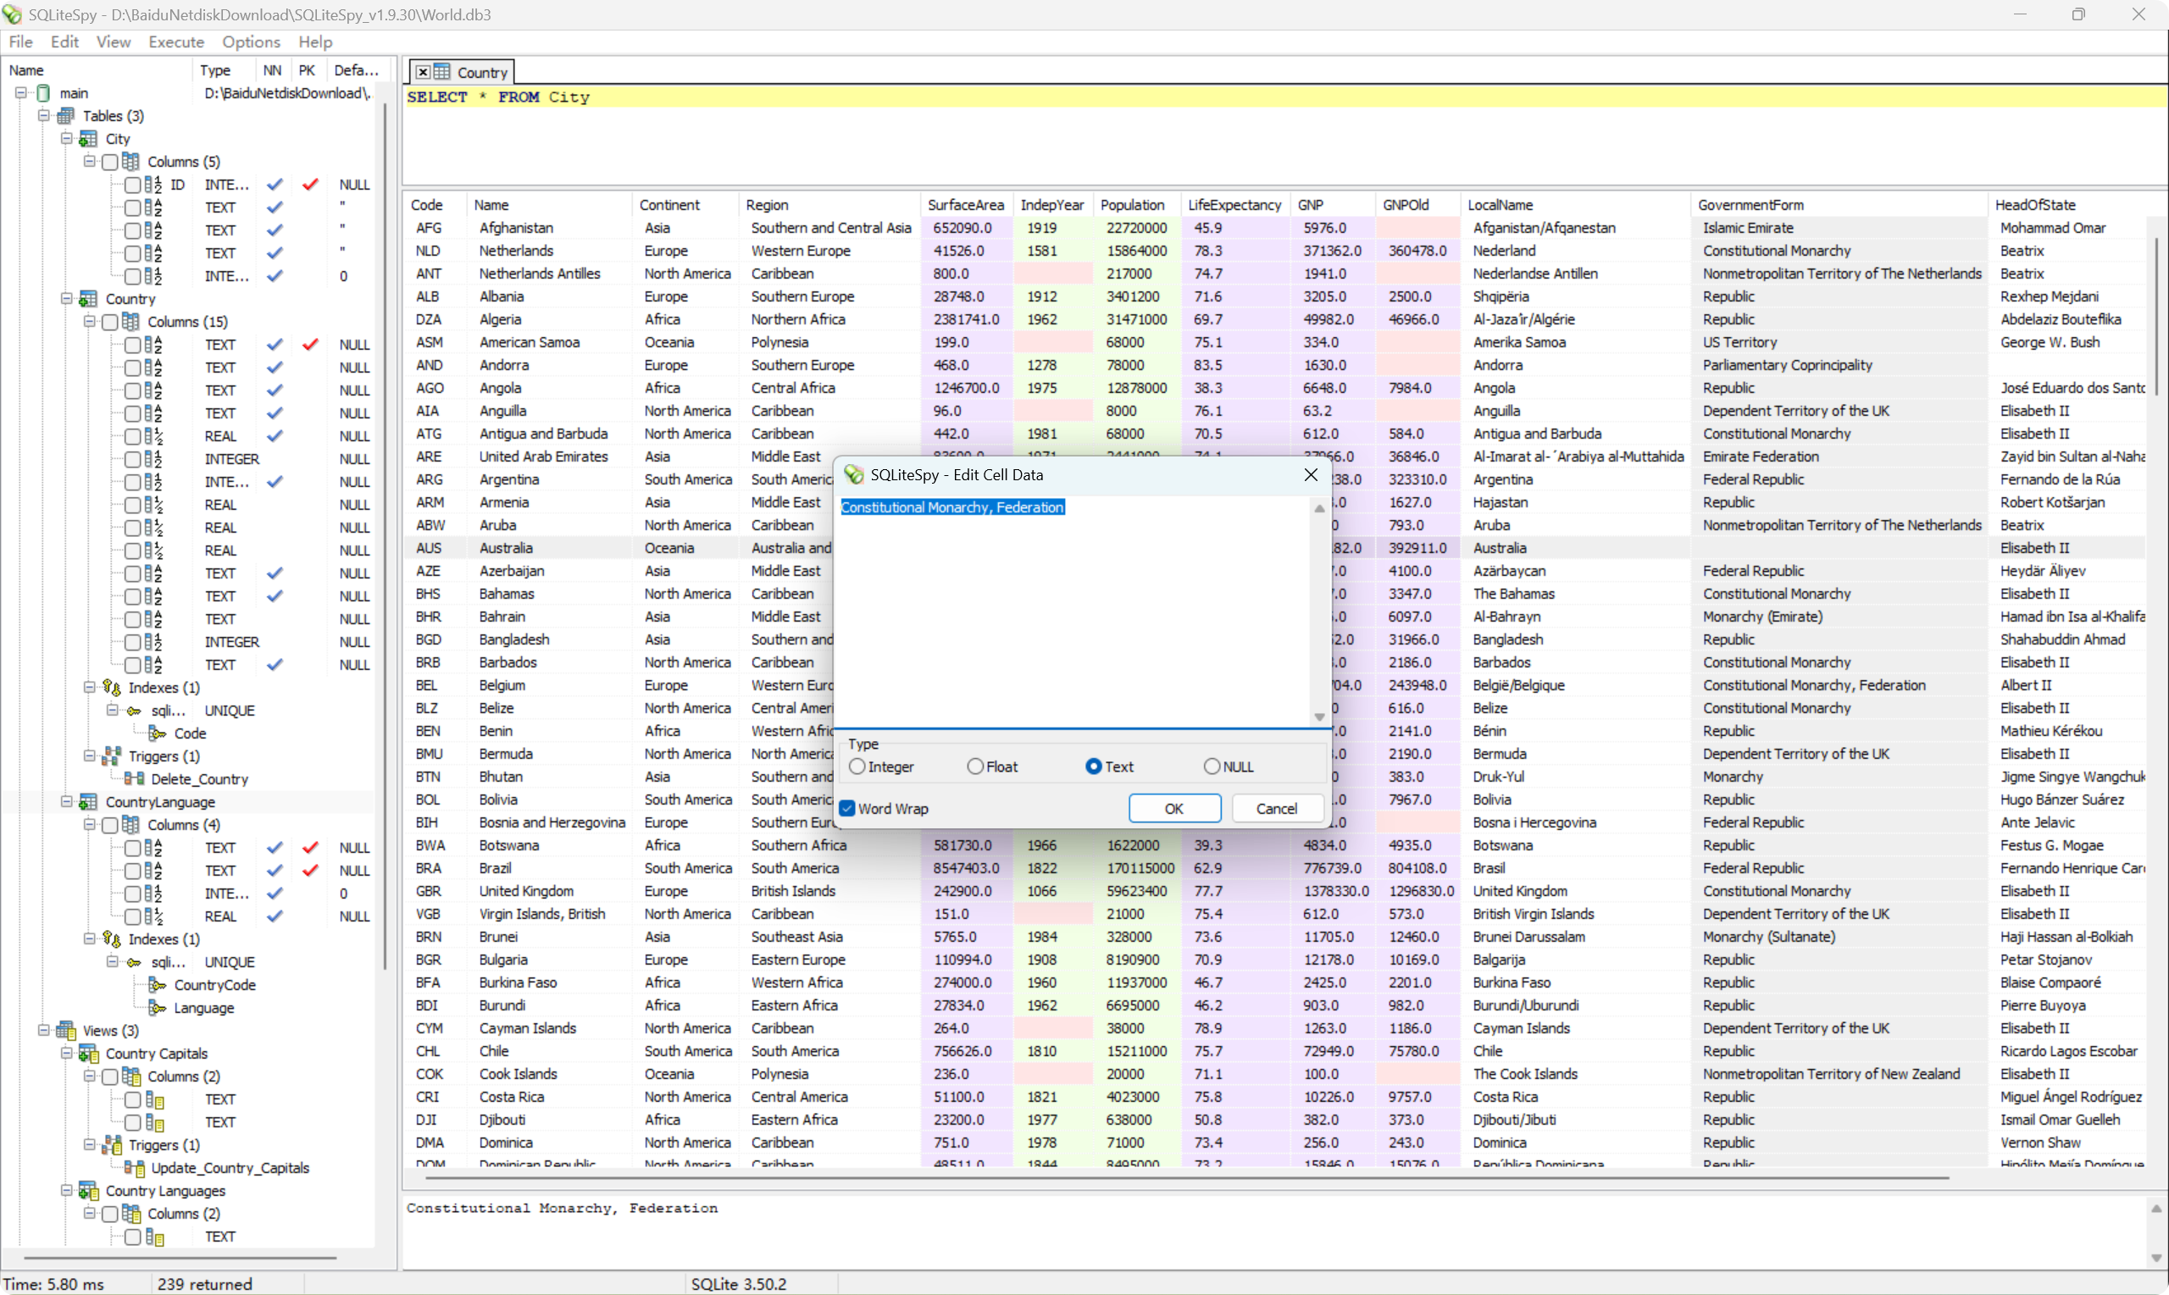Click the Views folder icon
The height and width of the screenshot is (1295, 2169).
point(66,1031)
